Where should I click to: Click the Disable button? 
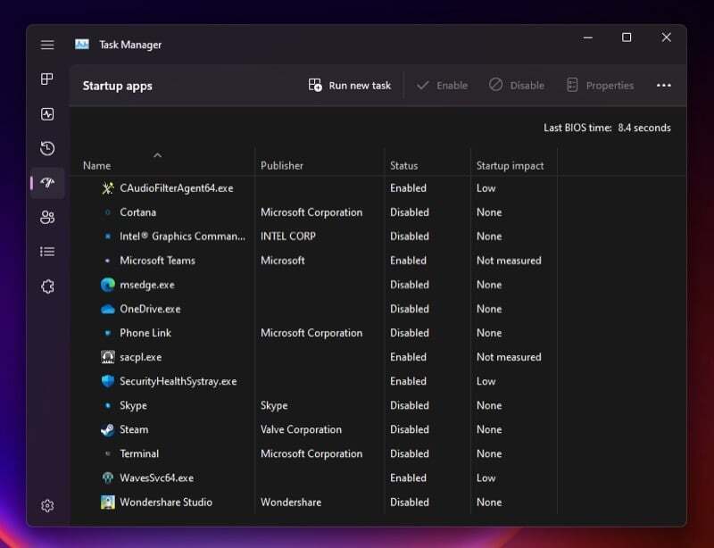coord(517,85)
